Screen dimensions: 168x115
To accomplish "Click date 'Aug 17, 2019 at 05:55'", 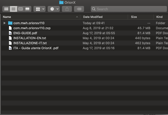I will [x=99, y=33].
